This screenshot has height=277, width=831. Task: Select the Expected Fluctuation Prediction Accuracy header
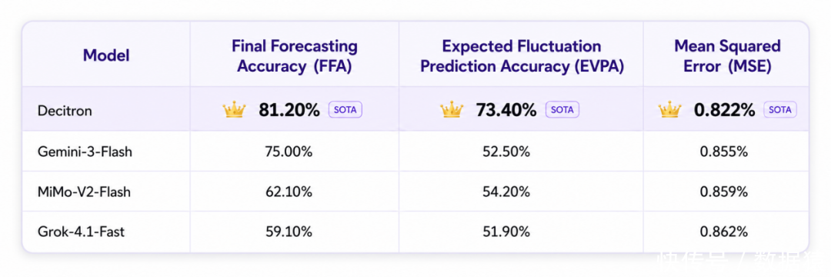(x=522, y=55)
